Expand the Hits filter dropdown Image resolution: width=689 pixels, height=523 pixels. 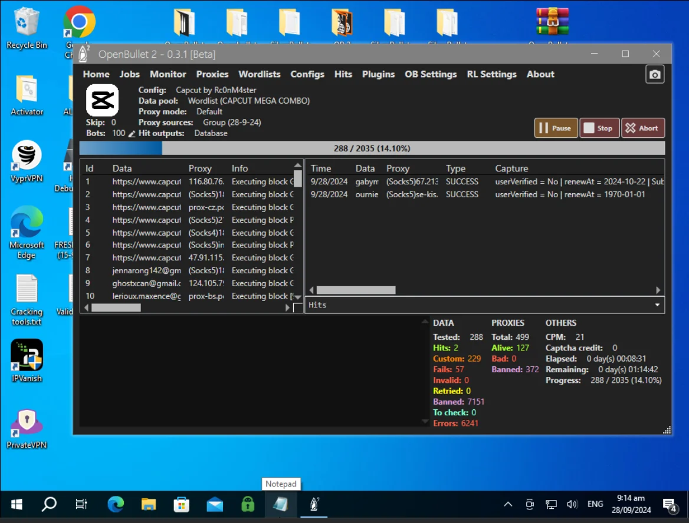(x=657, y=305)
